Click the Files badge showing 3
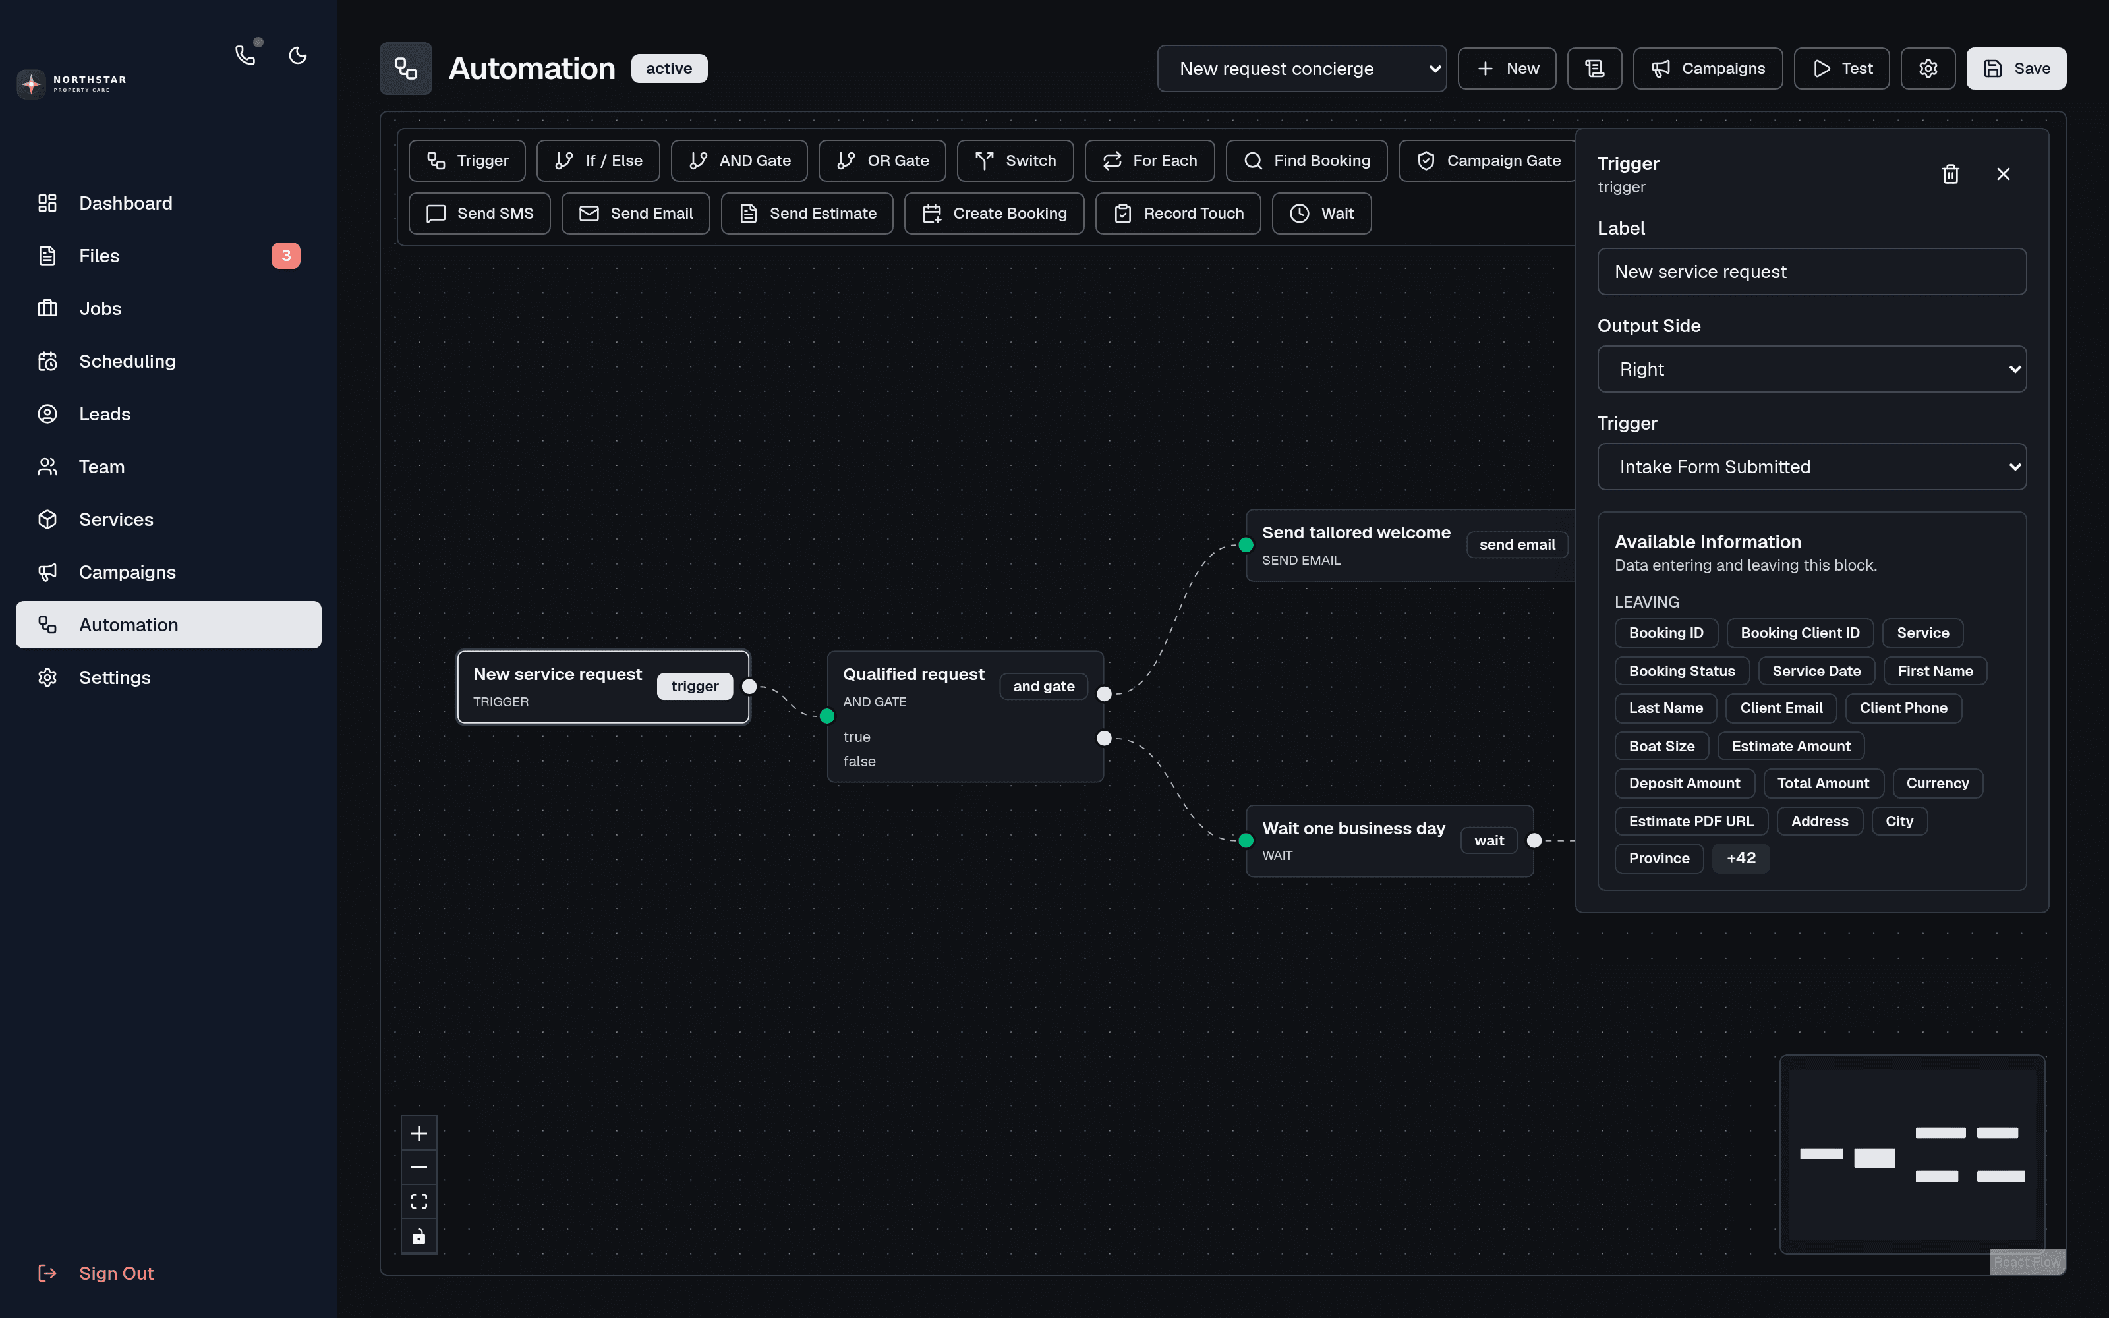This screenshot has width=2109, height=1318. click(x=286, y=256)
